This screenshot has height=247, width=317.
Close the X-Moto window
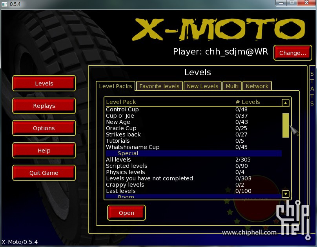click(x=306, y=3)
